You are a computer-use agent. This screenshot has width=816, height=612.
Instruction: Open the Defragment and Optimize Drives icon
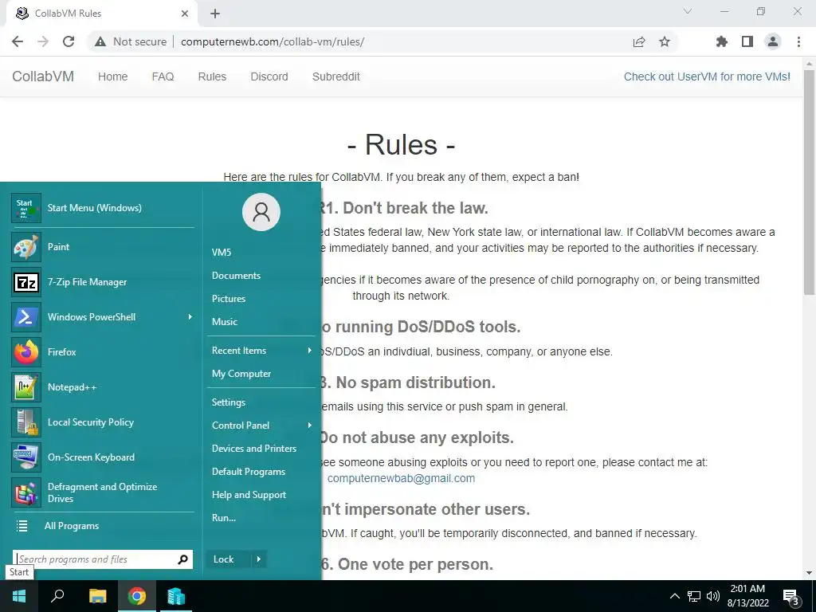point(26,492)
